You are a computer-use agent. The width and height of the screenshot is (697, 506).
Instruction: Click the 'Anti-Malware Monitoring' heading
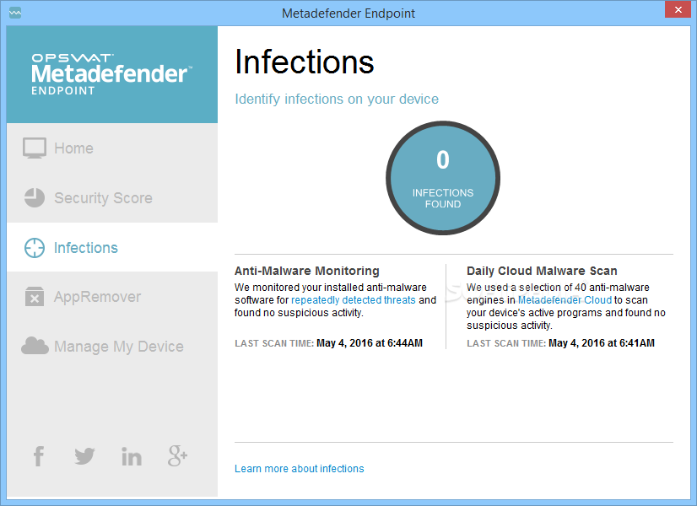pyautogui.click(x=306, y=271)
